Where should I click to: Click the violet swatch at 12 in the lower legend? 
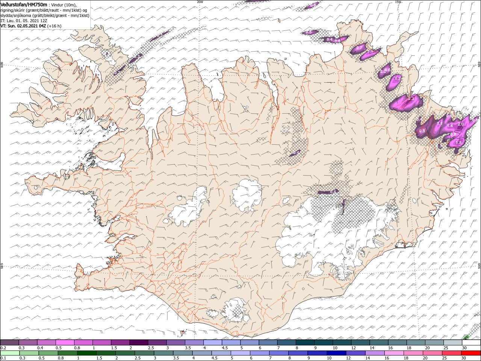click(355, 353)
